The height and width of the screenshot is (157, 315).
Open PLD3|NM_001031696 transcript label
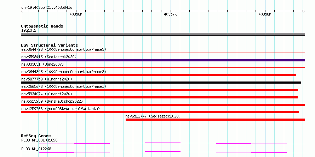tap(39, 140)
